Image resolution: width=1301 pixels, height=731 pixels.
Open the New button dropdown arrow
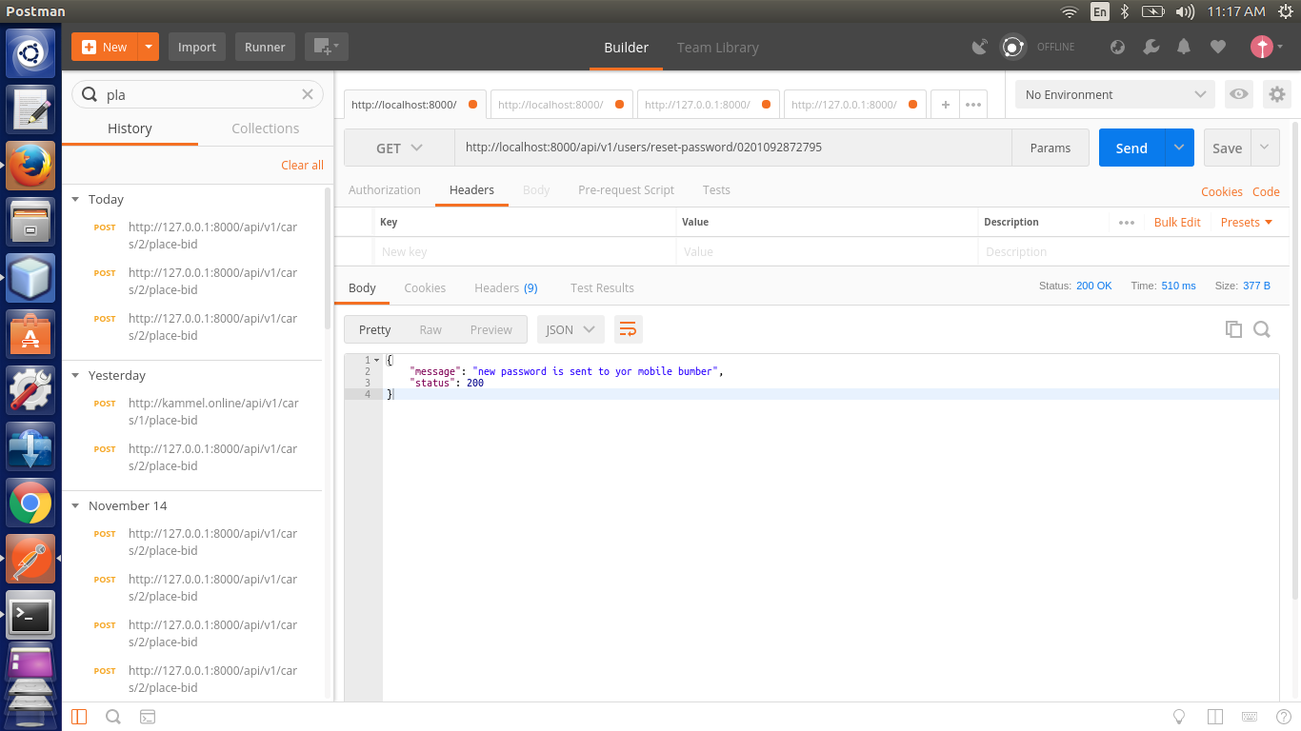149,47
